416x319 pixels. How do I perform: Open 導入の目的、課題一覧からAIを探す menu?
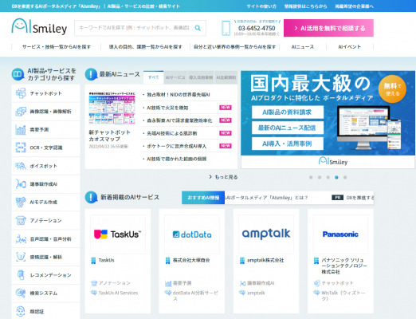(146, 47)
